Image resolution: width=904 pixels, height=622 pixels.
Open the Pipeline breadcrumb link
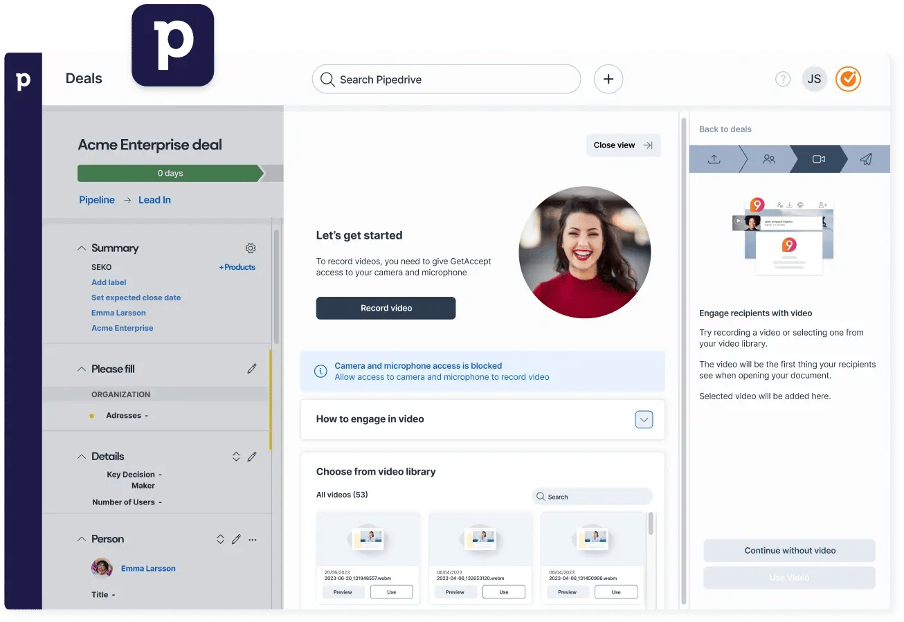tap(97, 200)
